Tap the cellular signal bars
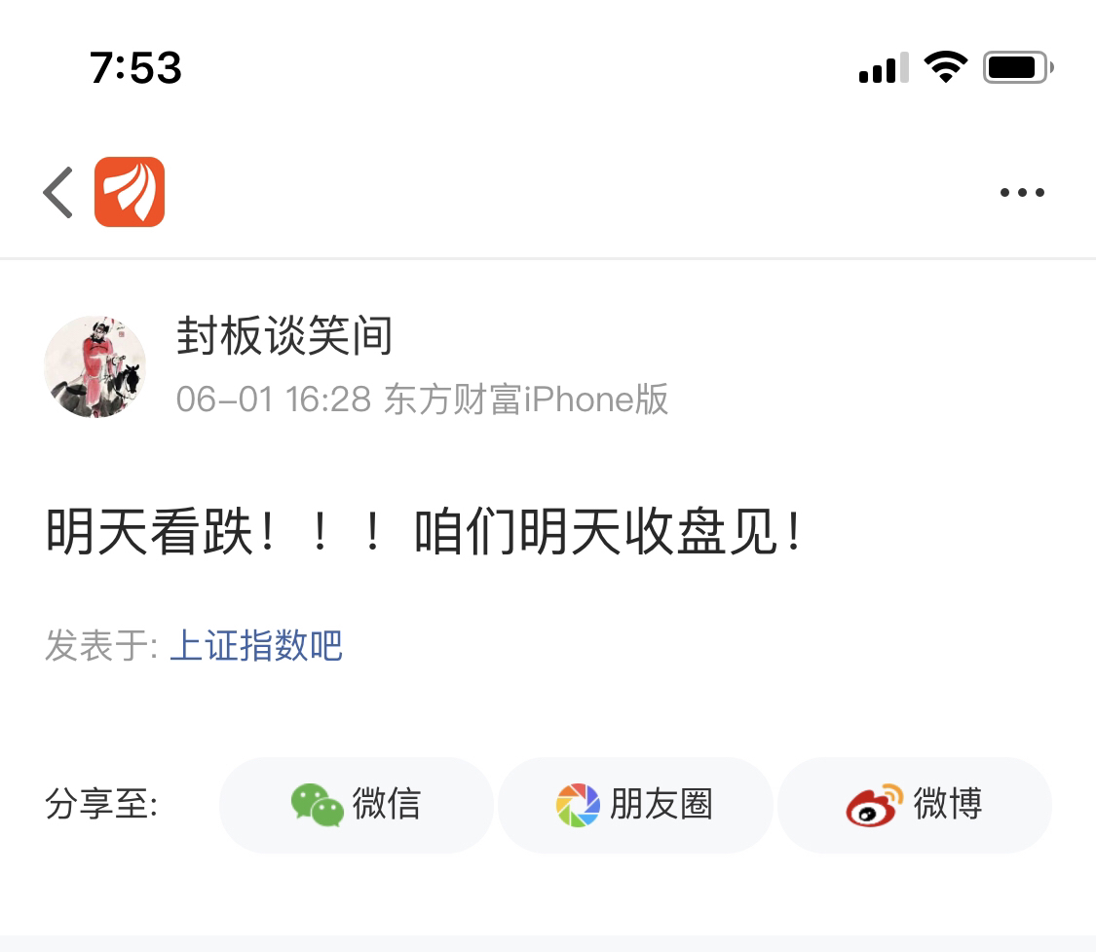The height and width of the screenshot is (952, 1096). (884, 68)
